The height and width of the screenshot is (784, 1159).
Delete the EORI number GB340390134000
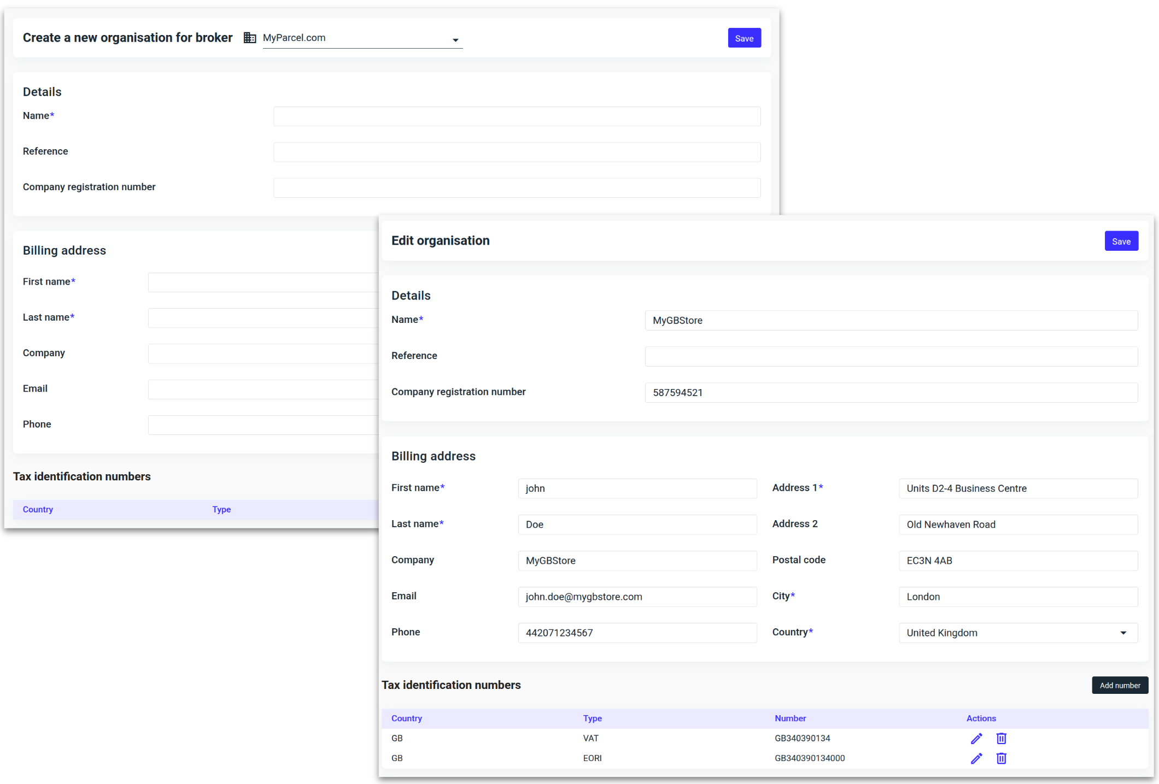point(1001,758)
